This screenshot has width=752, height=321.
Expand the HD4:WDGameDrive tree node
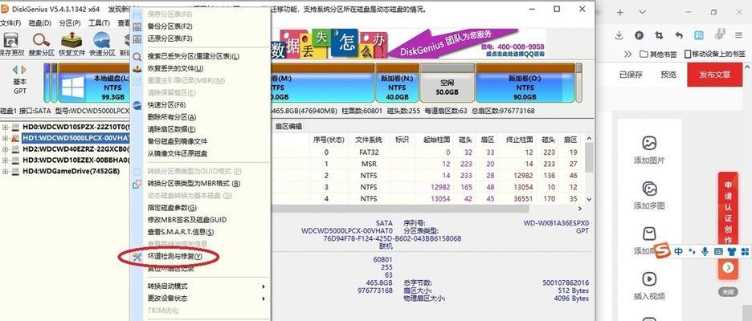[x=6, y=171]
